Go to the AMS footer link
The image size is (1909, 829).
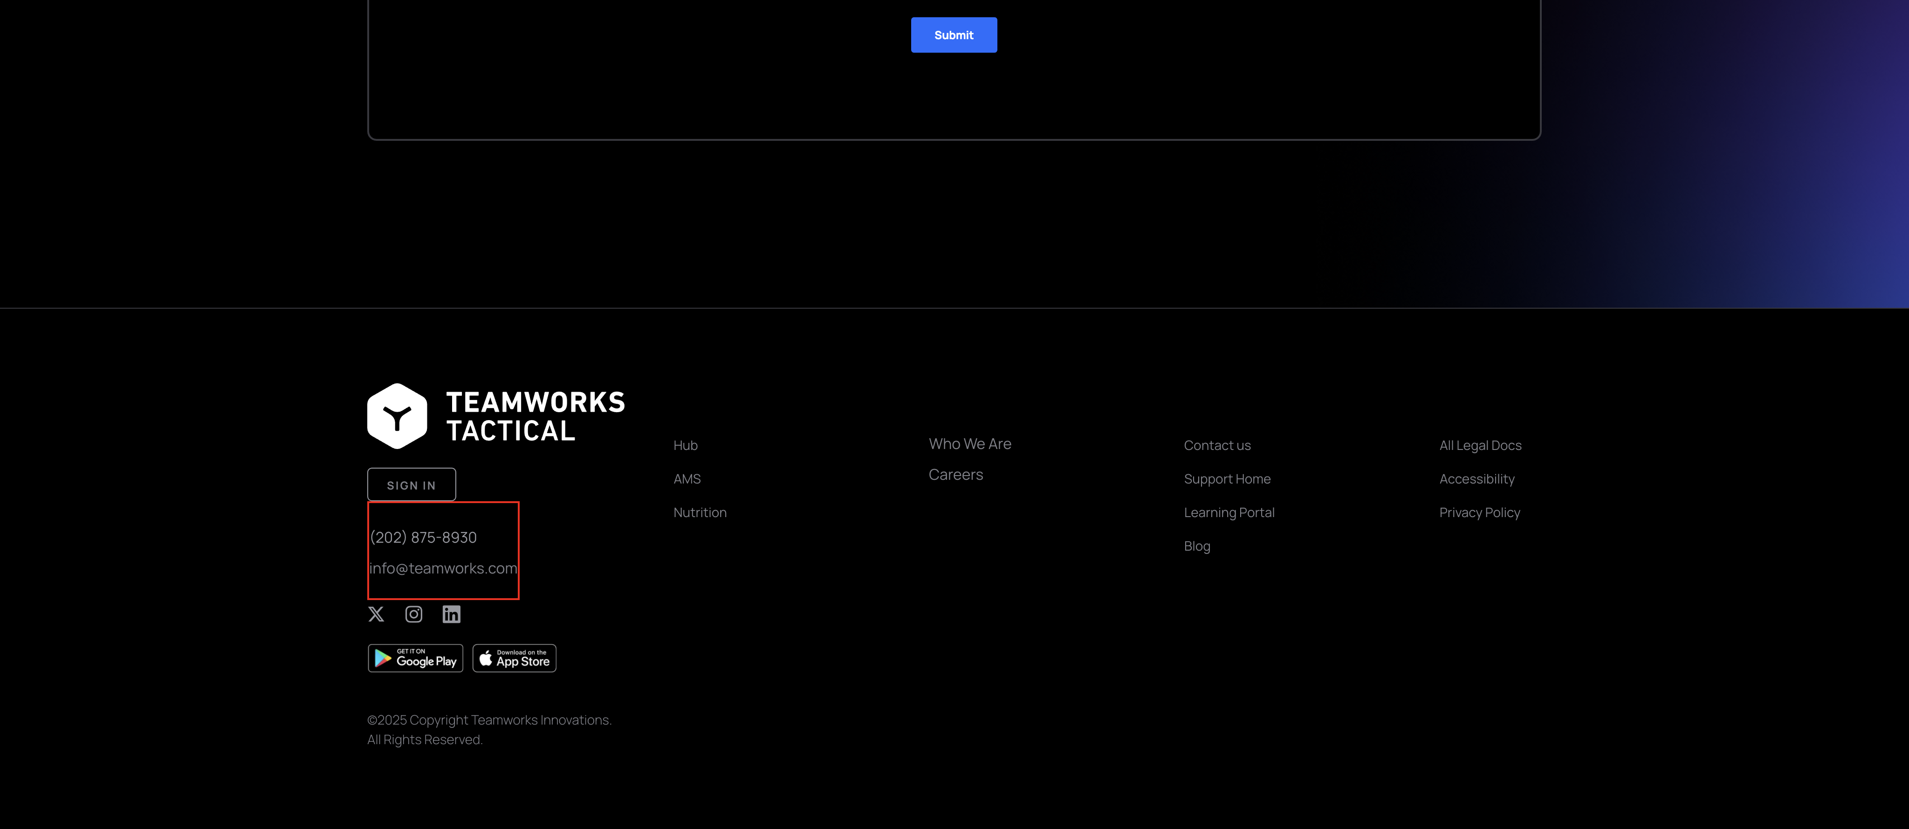(x=687, y=479)
